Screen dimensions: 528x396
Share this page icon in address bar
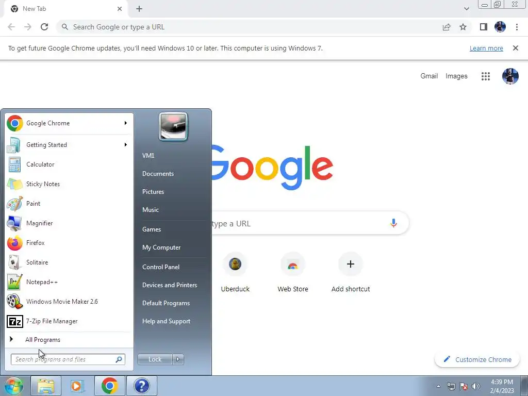[447, 27]
